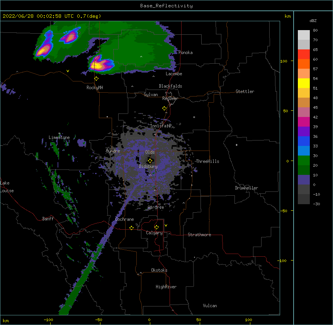Screen dimensions: 333x325
Task: Click the yellow V marker east of Calgary
Action: coord(166,225)
